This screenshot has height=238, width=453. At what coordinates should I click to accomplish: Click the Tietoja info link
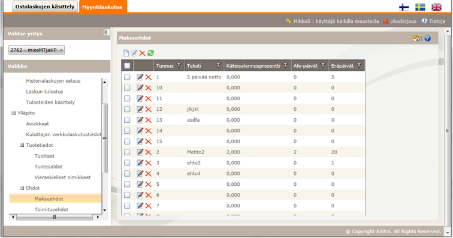(x=433, y=21)
